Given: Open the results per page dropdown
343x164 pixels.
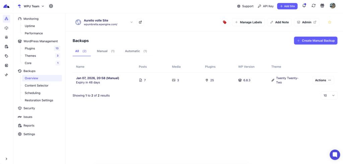Looking at the screenshot, I should pos(329,96).
